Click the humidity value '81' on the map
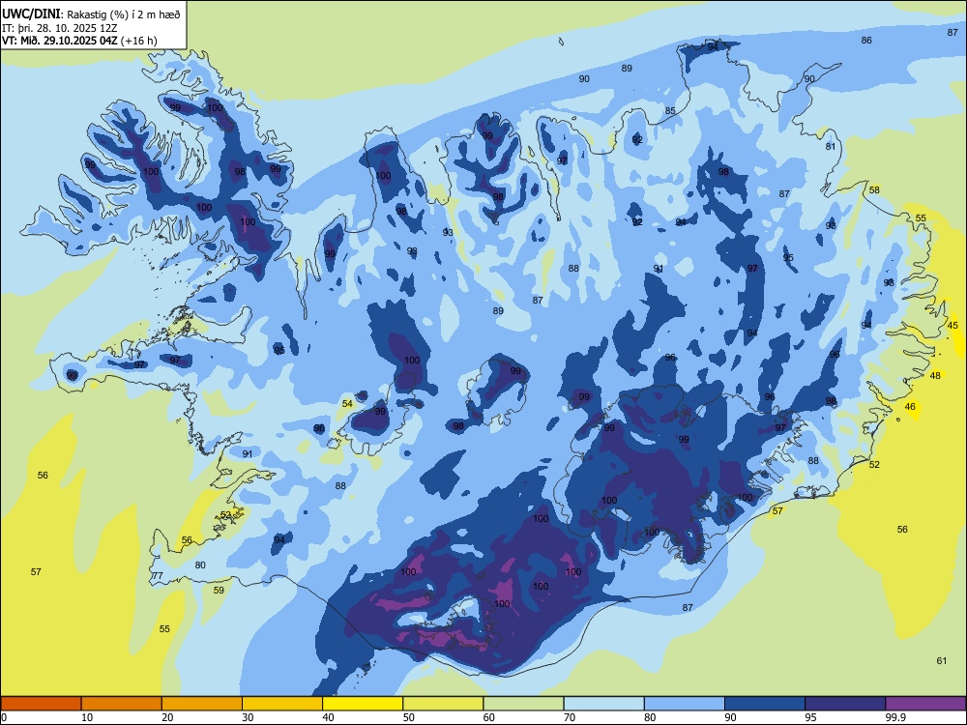The image size is (967, 725). coord(831,147)
